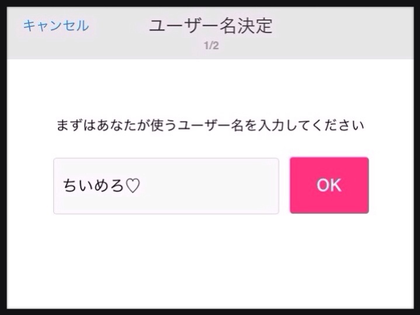Viewport: 420px width, 315px height.
Task: Click the blank white area below the field
Action: [210, 261]
